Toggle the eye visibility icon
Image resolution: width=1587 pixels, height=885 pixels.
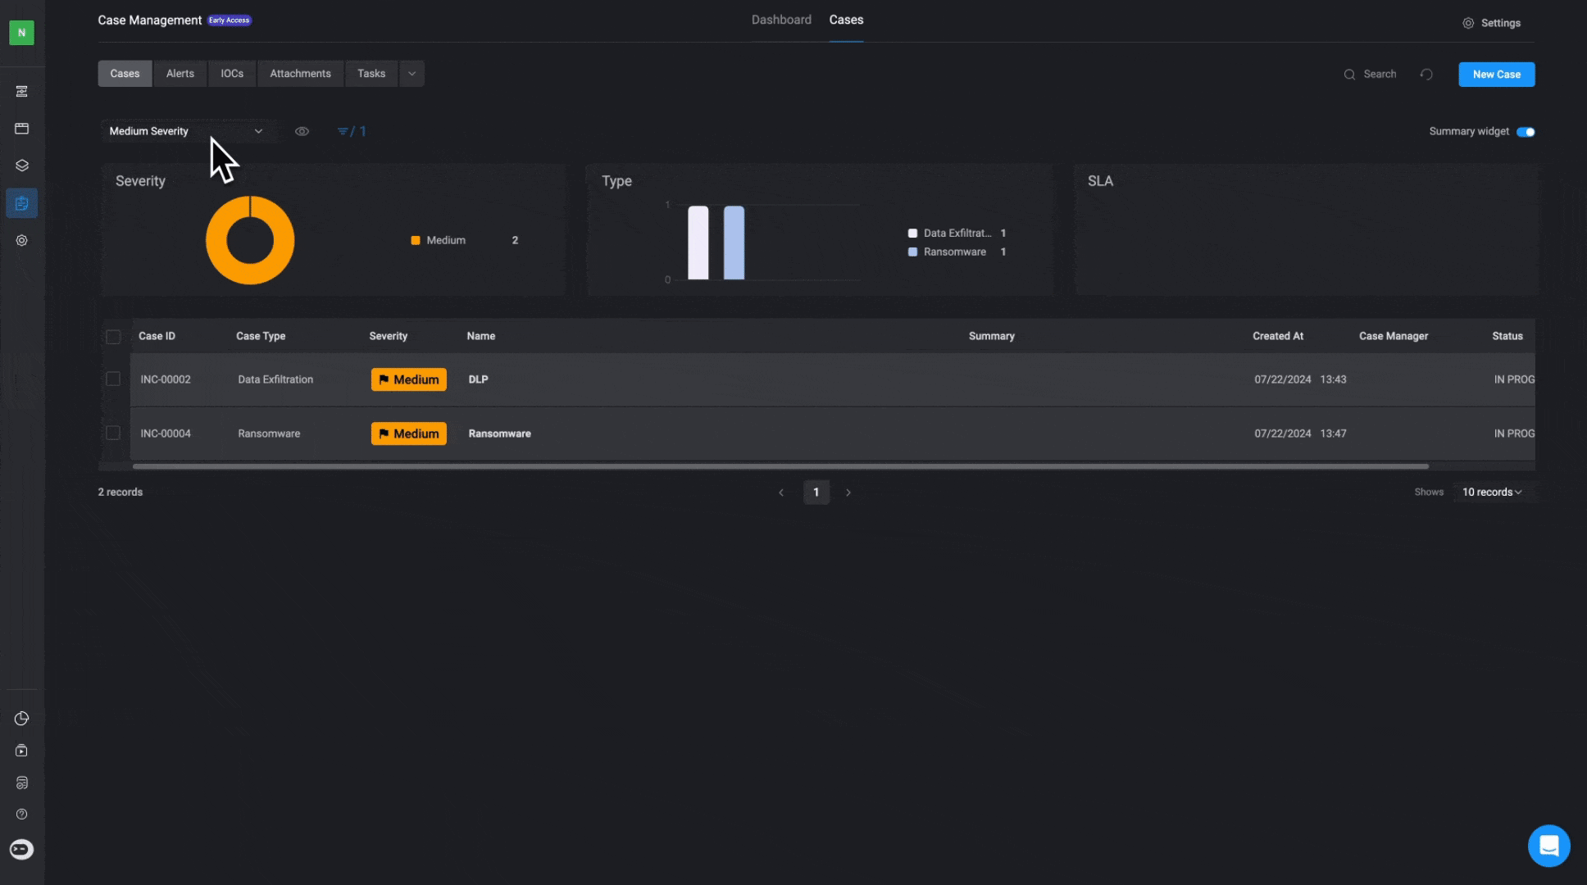pyautogui.click(x=302, y=131)
